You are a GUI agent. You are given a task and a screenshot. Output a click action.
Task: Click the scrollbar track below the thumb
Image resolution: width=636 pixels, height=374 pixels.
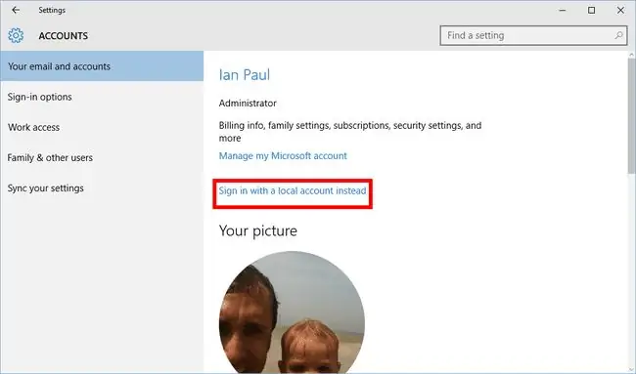click(x=631, y=273)
